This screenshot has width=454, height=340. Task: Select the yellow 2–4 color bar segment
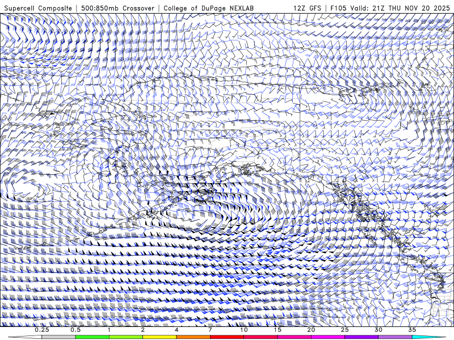coord(159,337)
